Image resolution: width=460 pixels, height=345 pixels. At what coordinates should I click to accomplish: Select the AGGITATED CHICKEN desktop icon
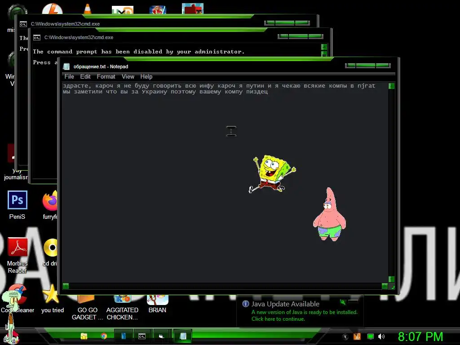(x=122, y=308)
